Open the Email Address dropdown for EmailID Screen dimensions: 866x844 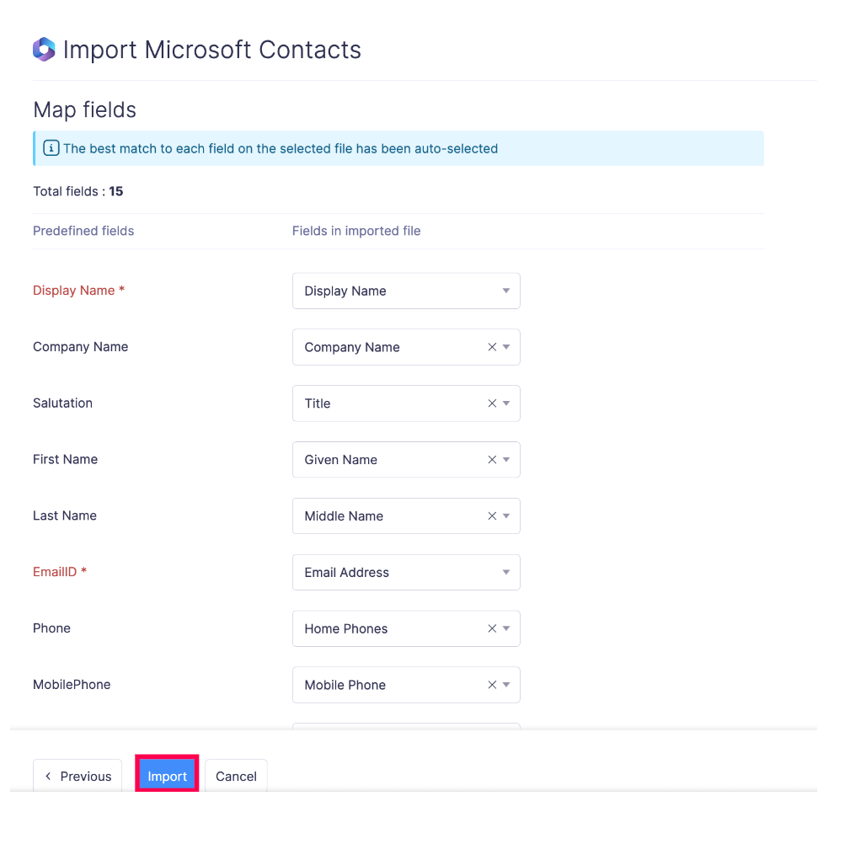coord(506,572)
